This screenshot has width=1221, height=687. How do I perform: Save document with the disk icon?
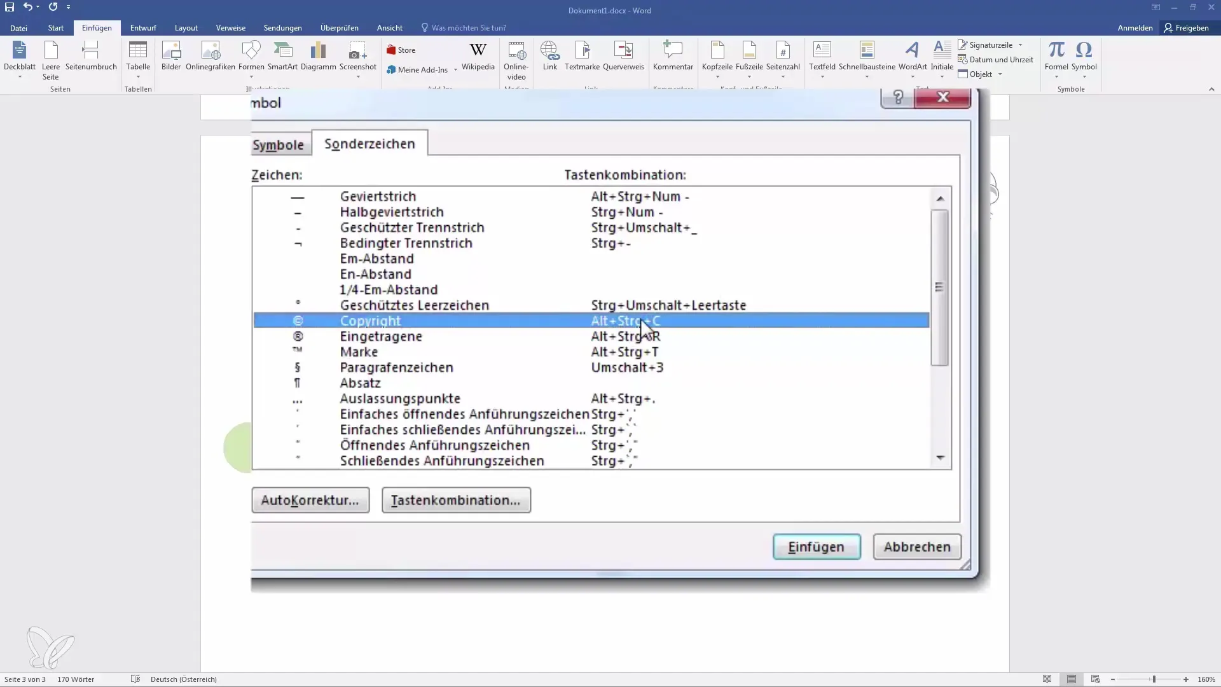pos(10,7)
